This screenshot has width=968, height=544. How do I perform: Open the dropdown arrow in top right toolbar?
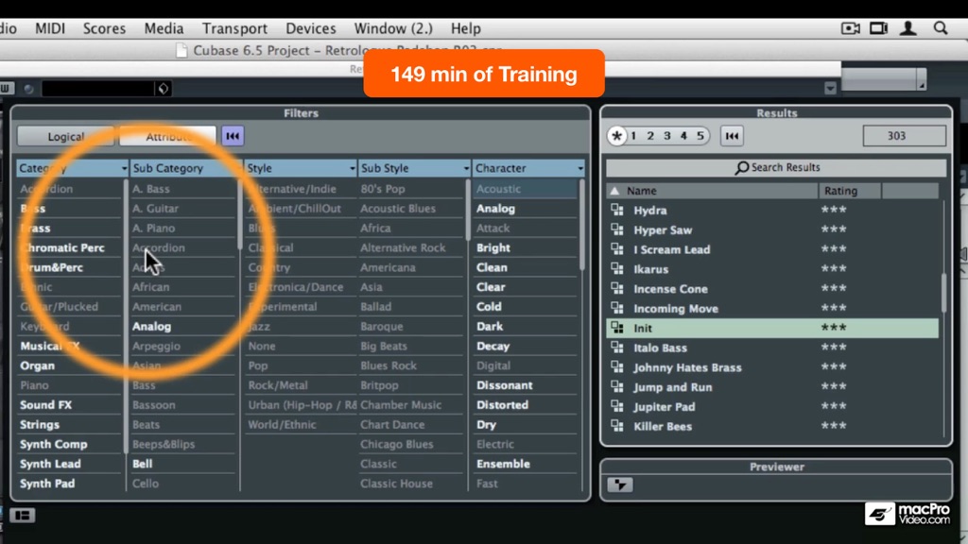[x=830, y=88]
